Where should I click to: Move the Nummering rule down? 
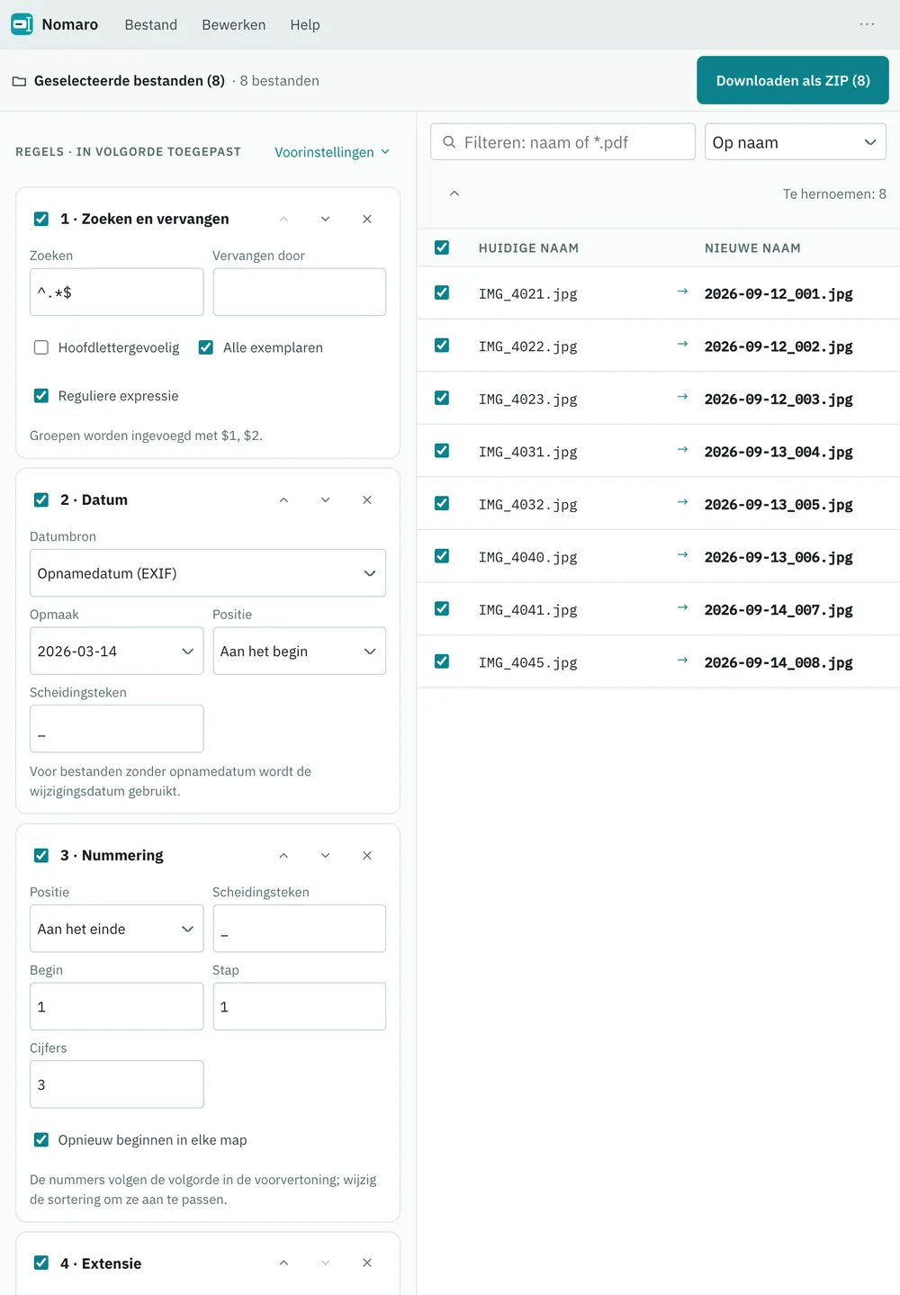(x=325, y=855)
